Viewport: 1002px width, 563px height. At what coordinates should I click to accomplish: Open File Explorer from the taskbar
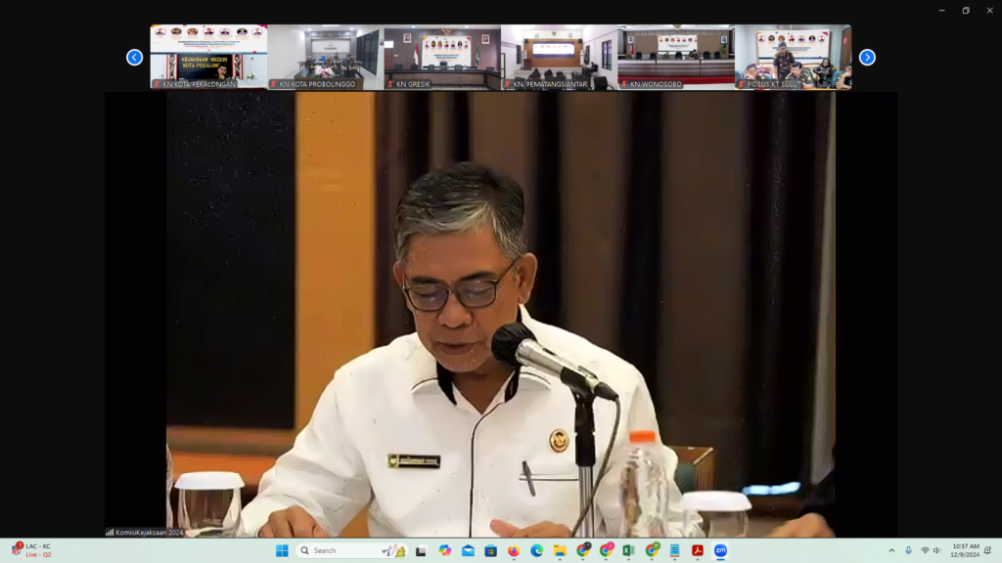560,550
